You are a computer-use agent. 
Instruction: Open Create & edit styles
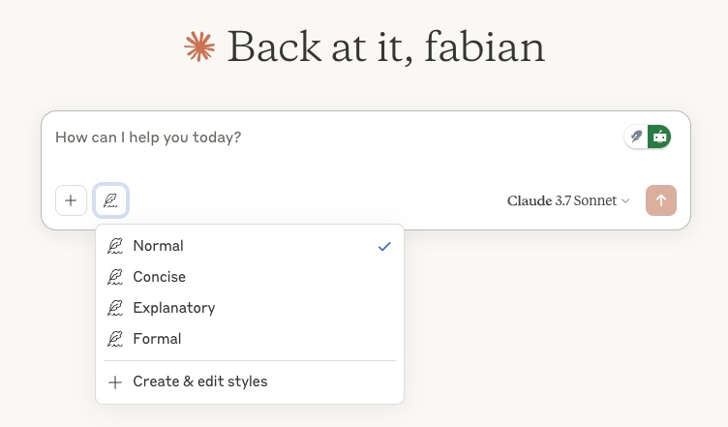pos(199,381)
